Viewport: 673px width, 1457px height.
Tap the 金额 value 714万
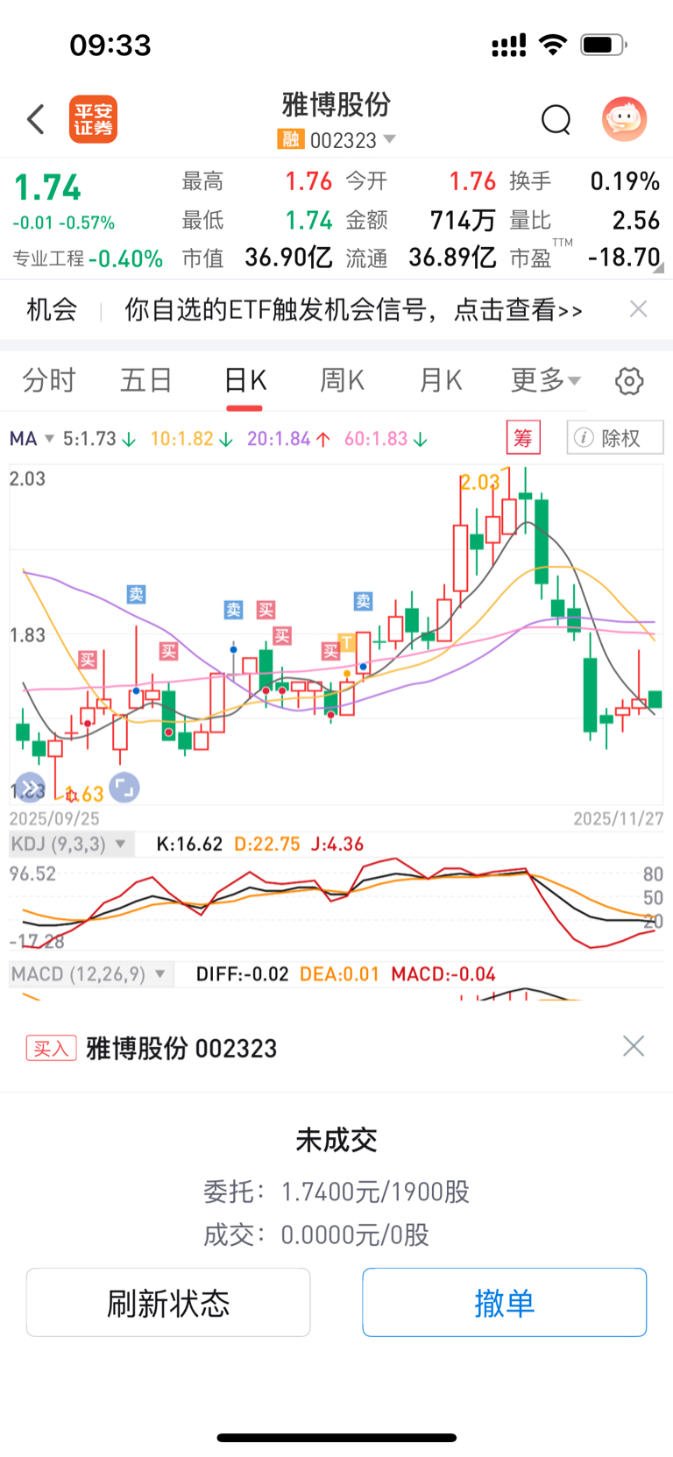(464, 220)
